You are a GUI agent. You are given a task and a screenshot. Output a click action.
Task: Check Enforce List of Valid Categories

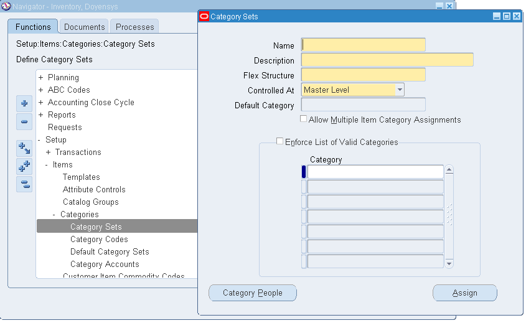279,141
